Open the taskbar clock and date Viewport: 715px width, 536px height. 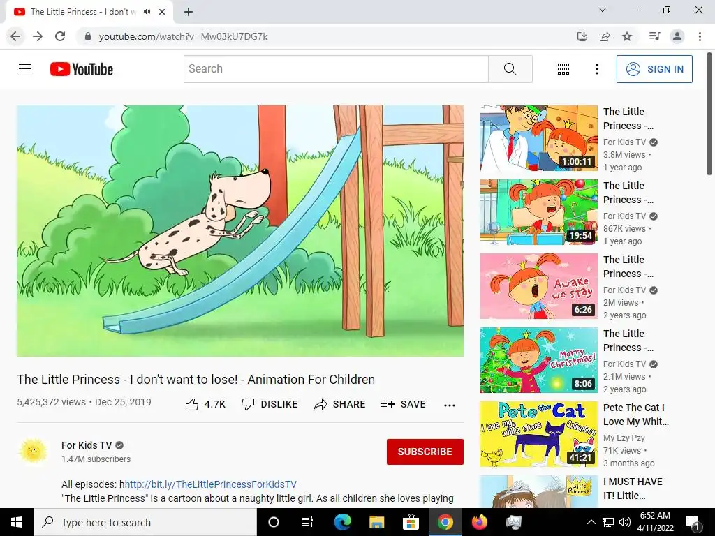pos(655,522)
